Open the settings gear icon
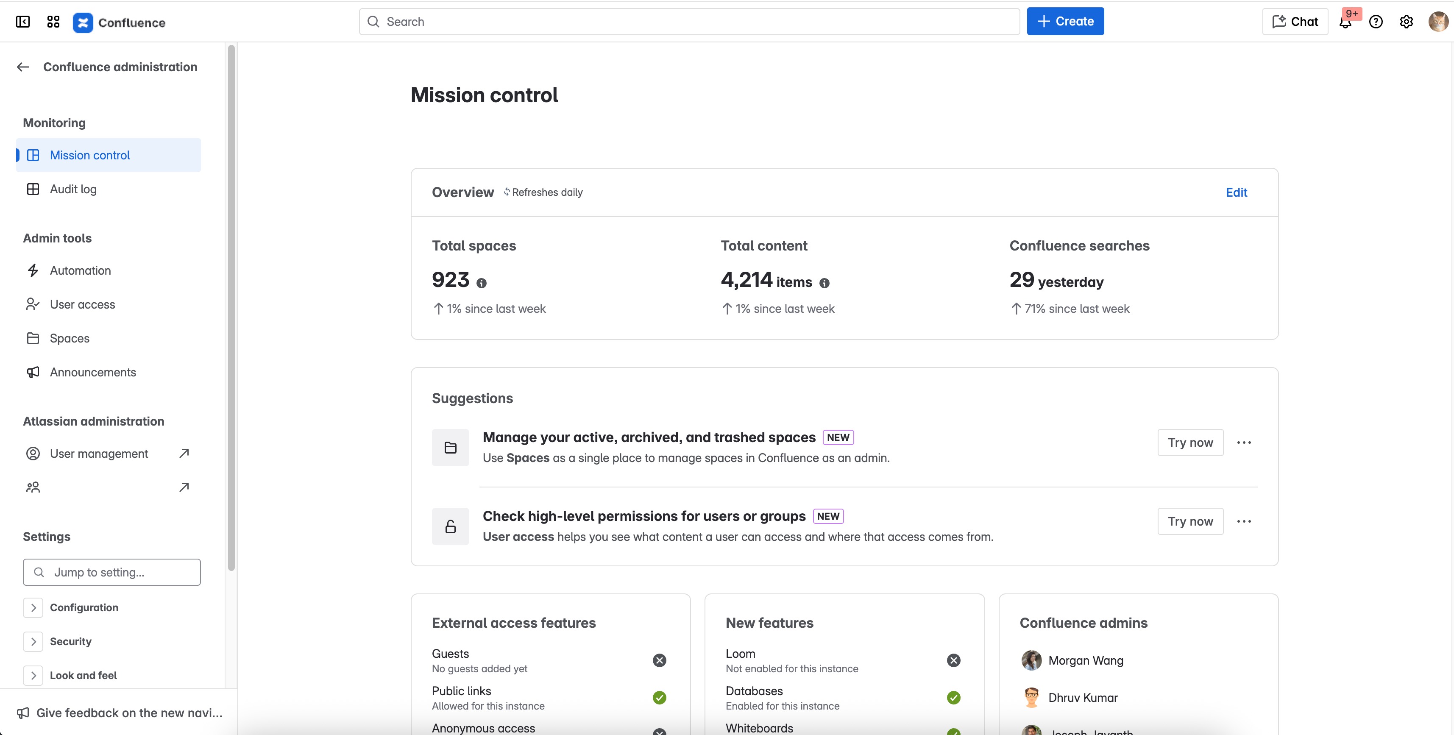1454x735 pixels. click(1406, 22)
